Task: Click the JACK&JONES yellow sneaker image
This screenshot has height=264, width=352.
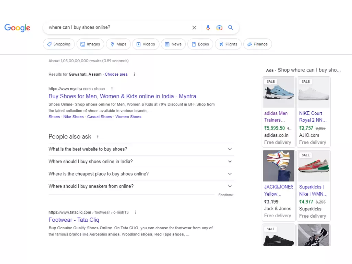Action: click(x=278, y=166)
